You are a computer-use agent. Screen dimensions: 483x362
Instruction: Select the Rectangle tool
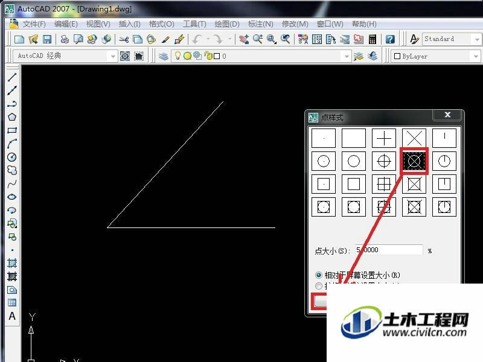11,130
